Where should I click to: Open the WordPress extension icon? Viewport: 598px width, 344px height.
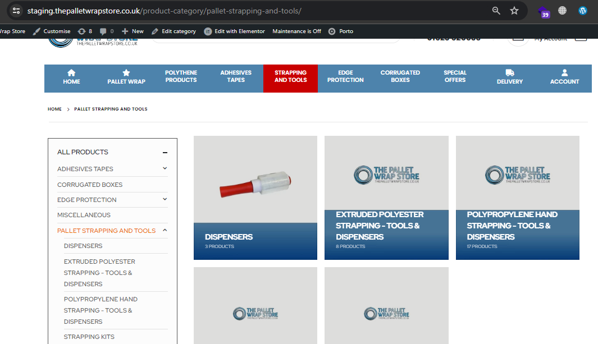582,11
